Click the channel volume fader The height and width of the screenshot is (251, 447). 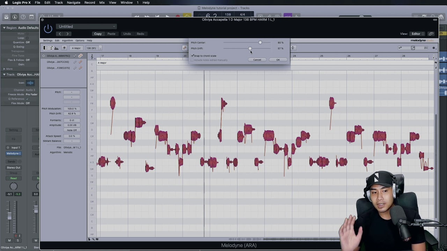[x=9, y=216]
